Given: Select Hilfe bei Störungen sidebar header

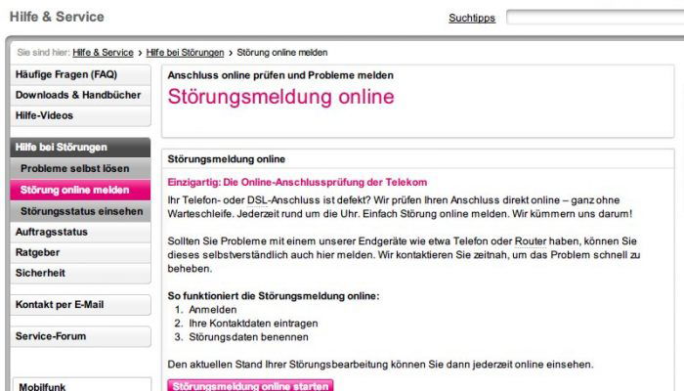Looking at the screenshot, I should pyautogui.click(x=81, y=148).
